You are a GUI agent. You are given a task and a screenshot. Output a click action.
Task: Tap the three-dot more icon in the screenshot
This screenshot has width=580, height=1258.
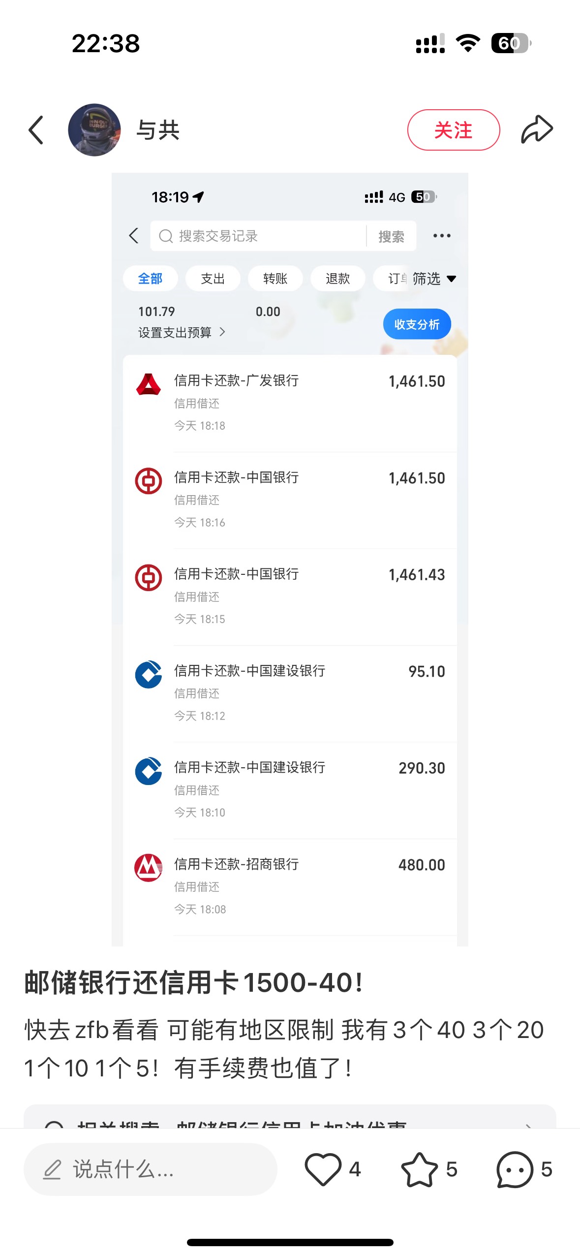point(442,236)
